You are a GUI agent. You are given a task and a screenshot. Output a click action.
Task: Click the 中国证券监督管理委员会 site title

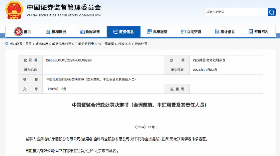click(64, 7)
